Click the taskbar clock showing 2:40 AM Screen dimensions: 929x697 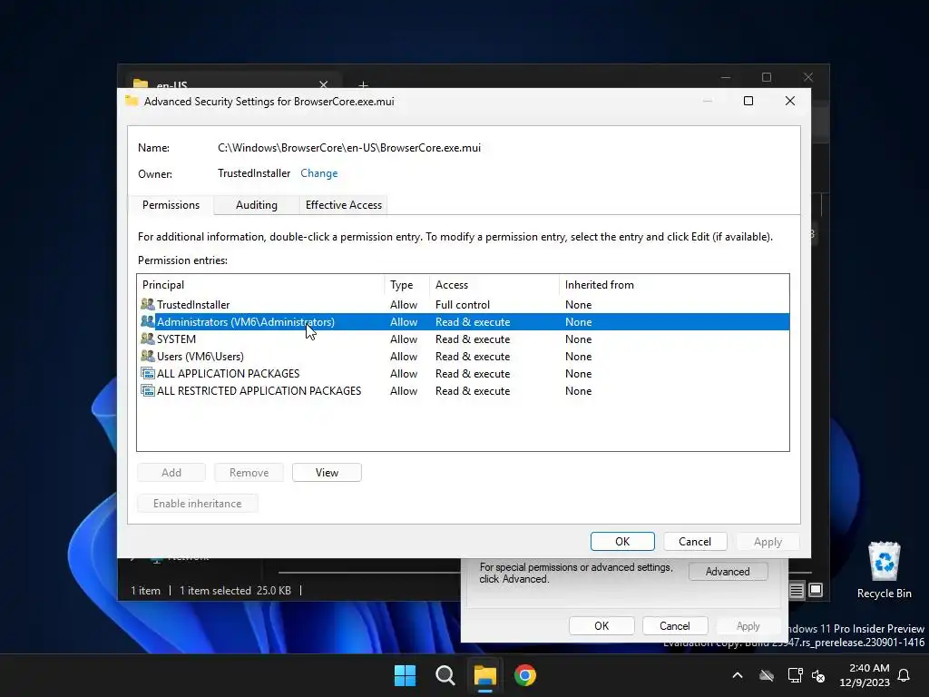click(865, 675)
